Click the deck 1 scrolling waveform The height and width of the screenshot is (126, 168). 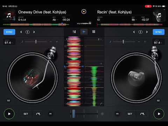point(74,71)
